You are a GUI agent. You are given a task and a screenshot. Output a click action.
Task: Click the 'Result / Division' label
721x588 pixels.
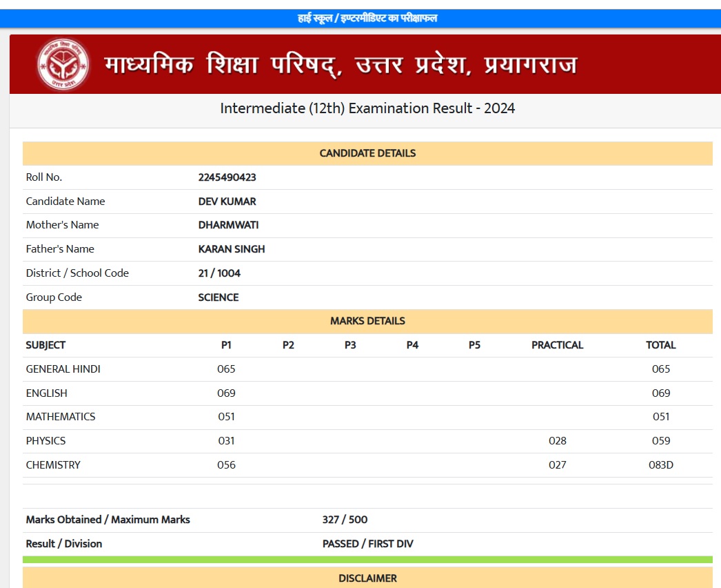coord(64,544)
